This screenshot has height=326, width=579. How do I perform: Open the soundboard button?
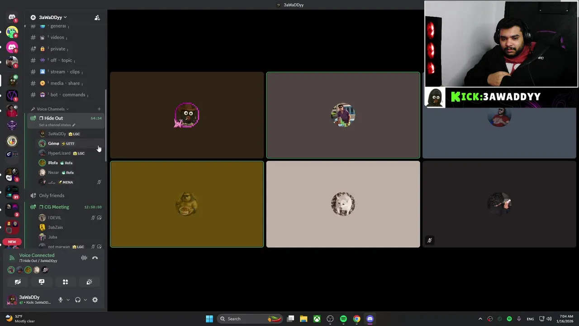click(x=89, y=282)
